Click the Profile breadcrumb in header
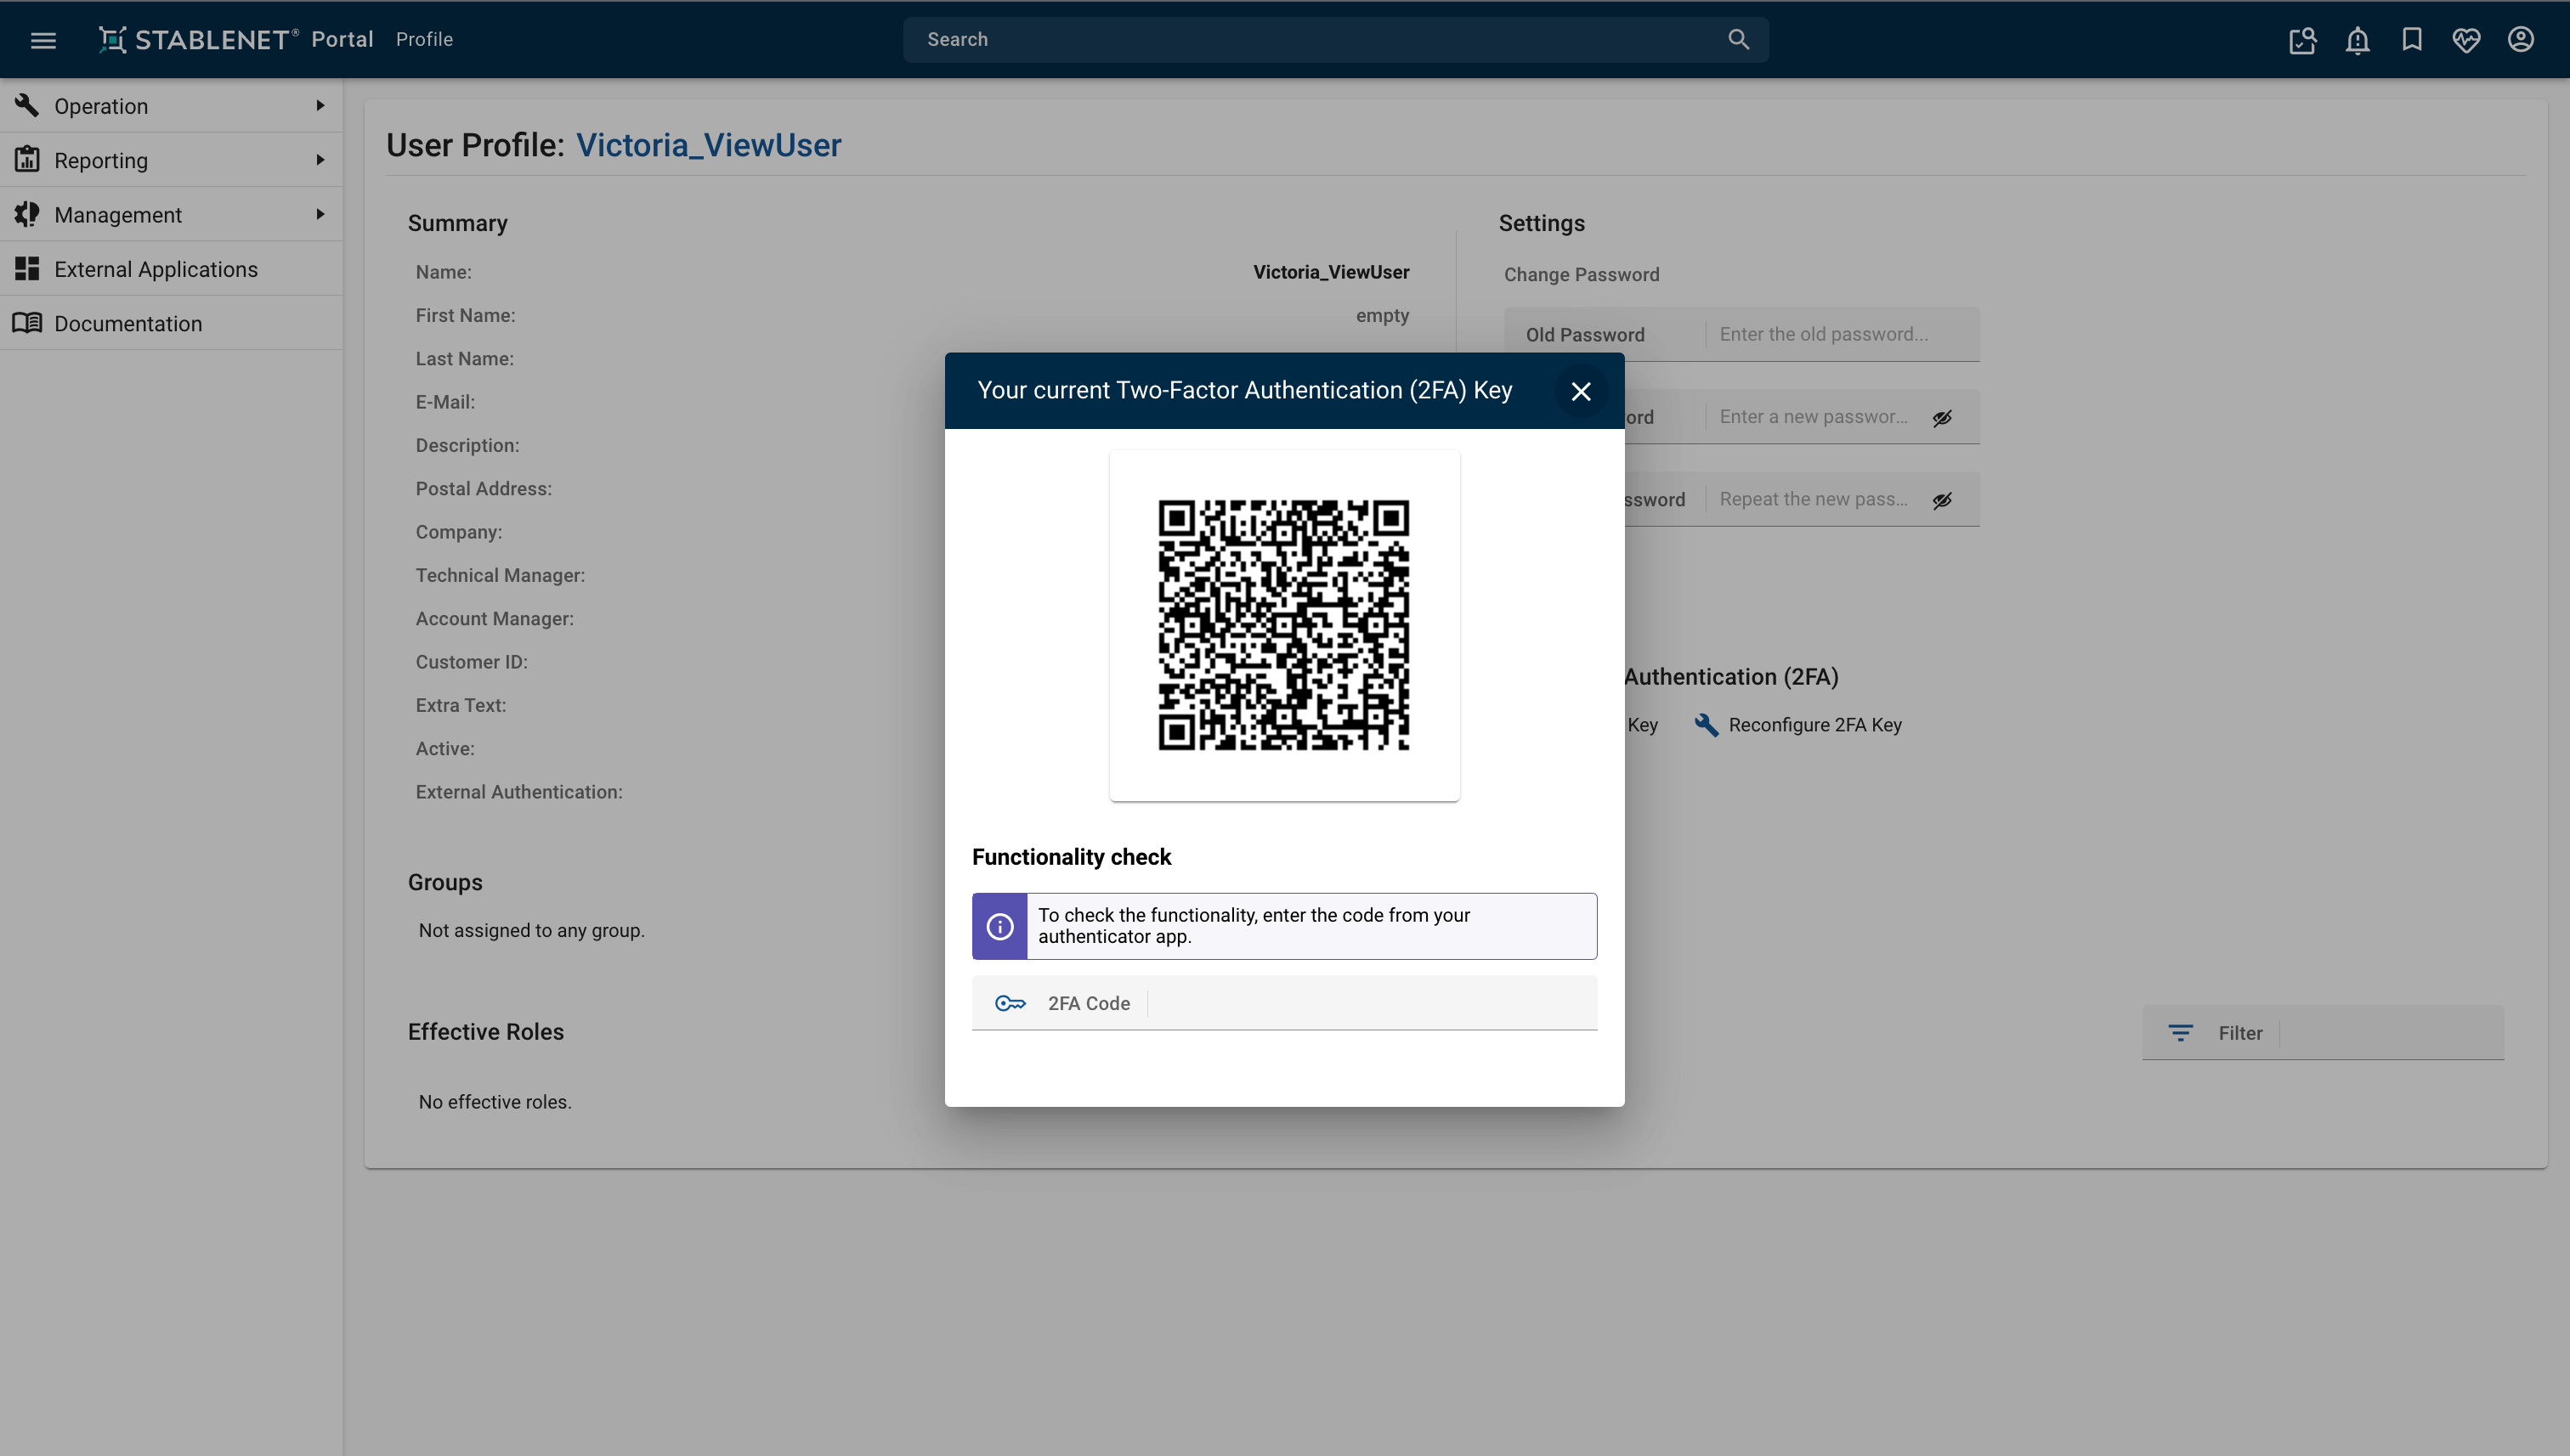 pos(424,39)
